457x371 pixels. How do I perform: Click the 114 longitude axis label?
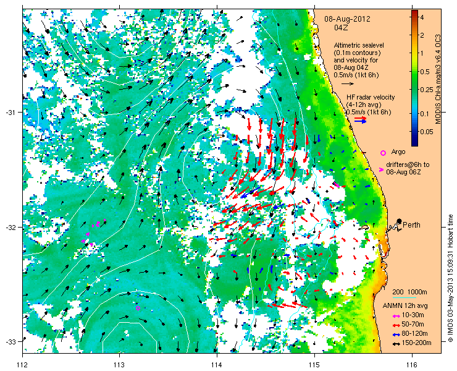tap(217, 365)
